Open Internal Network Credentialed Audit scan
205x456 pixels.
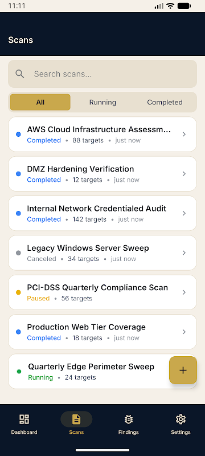coord(102,213)
